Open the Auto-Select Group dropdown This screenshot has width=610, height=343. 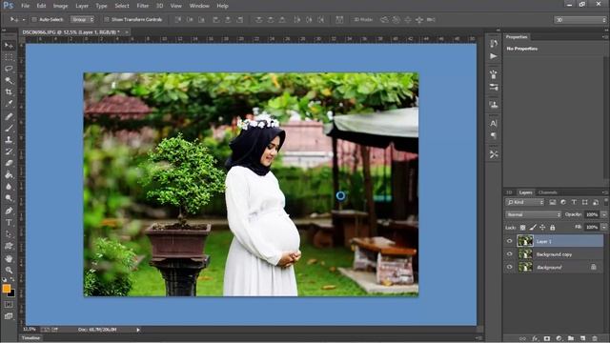(82, 19)
